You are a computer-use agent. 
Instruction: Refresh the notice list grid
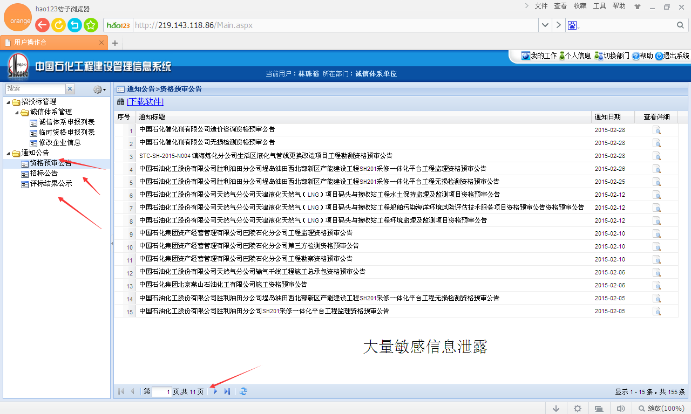click(x=243, y=391)
